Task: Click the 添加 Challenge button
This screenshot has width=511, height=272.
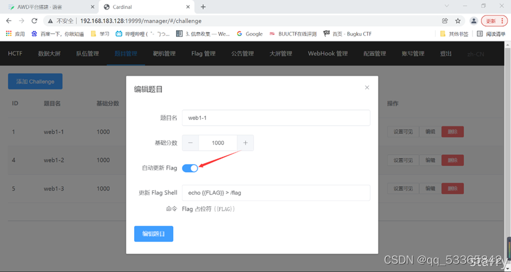Action: [x=35, y=82]
